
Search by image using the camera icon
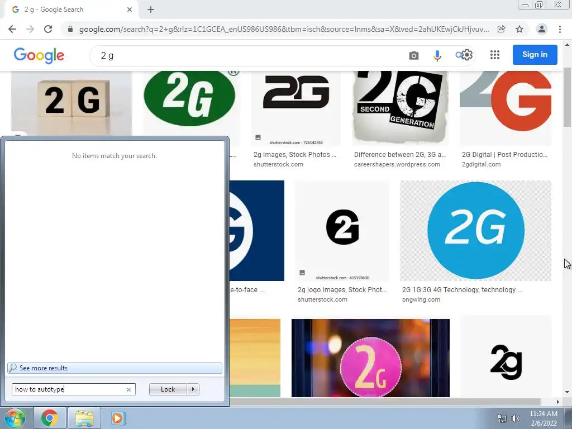tap(414, 55)
